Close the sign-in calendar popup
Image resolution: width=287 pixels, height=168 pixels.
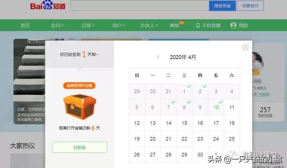[245, 47]
